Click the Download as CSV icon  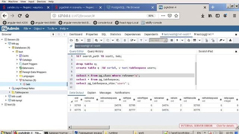click(230, 40)
